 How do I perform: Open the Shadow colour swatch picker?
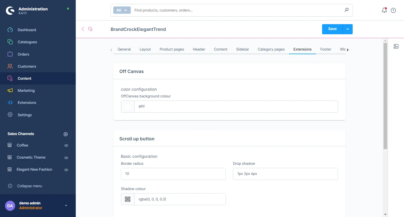tap(128, 199)
